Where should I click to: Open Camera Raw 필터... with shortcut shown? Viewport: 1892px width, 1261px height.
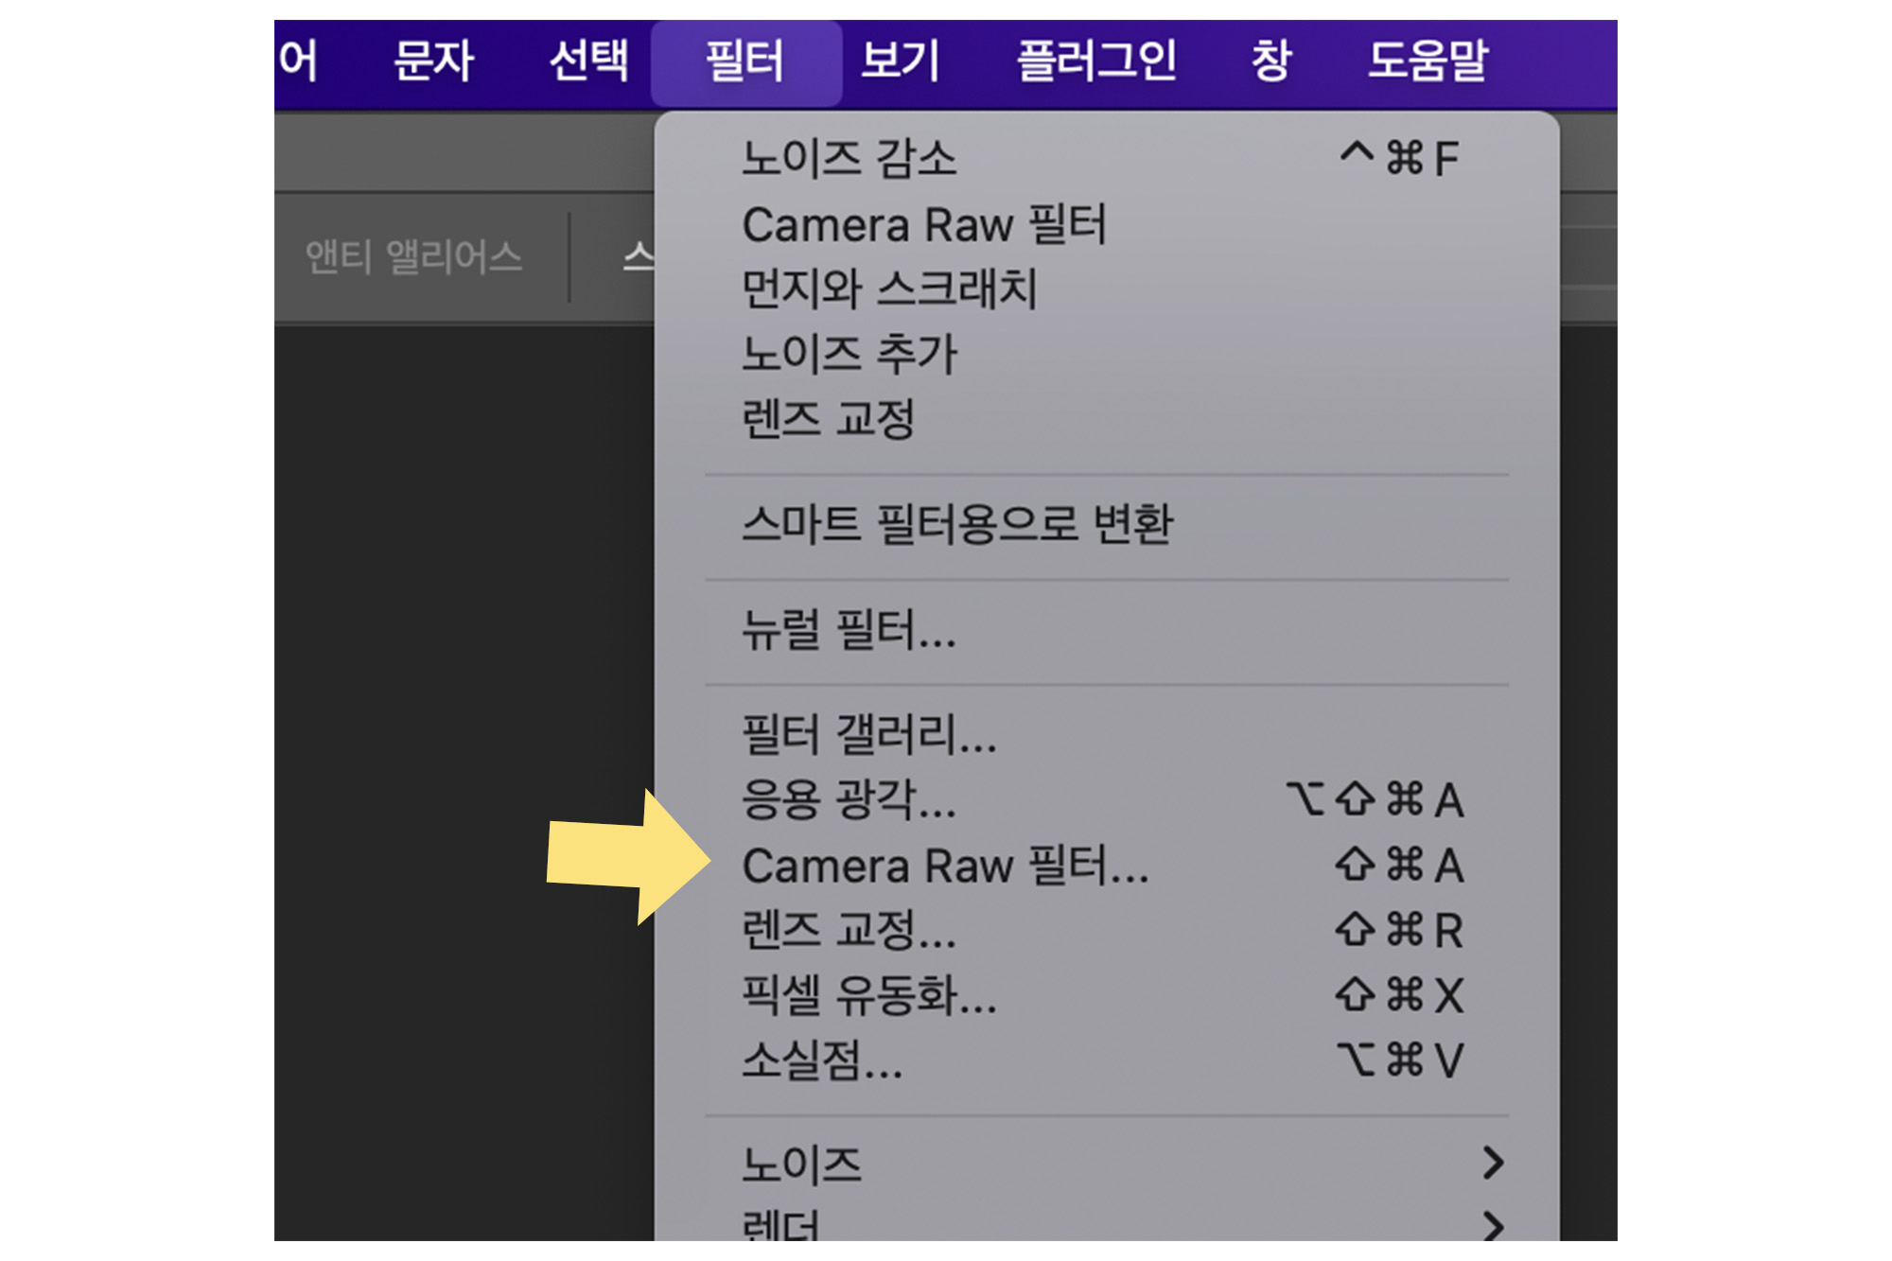click(x=945, y=866)
